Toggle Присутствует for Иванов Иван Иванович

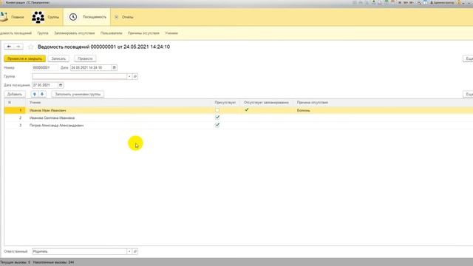click(x=217, y=110)
